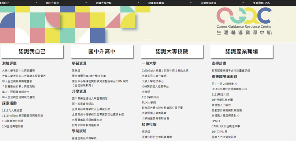Open the 大學入學考試中心興趣量表 link
The width and height of the screenshot is (296, 141).
pyautogui.click(x=18, y=70)
